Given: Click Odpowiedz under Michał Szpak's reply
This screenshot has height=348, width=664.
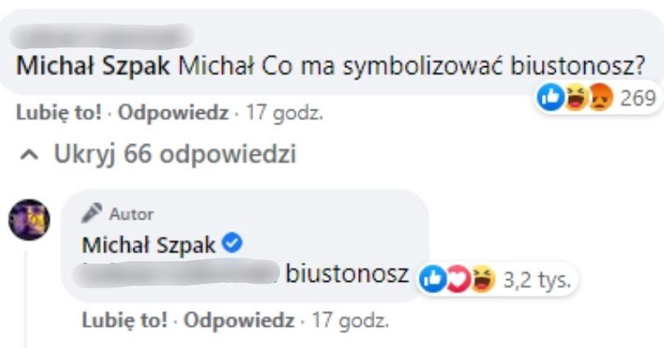Looking at the screenshot, I should (x=239, y=320).
